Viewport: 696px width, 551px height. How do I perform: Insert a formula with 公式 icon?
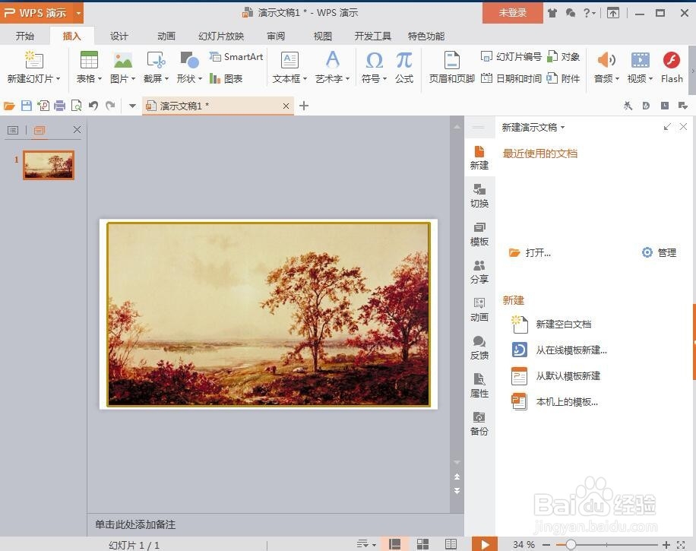tap(404, 59)
